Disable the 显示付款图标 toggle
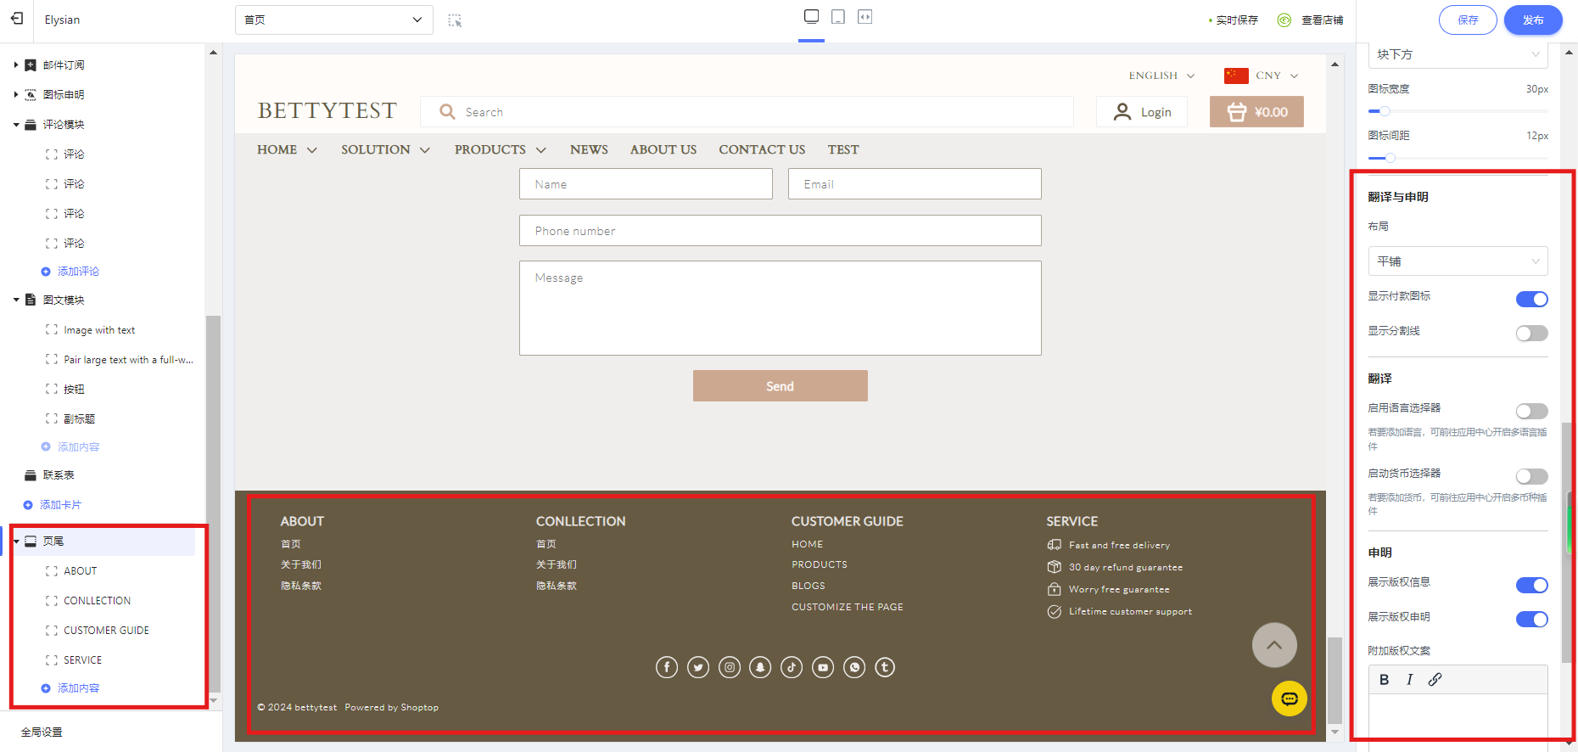Image resolution: width=1578 pixels, height=752 pixels. (1531, 299)
